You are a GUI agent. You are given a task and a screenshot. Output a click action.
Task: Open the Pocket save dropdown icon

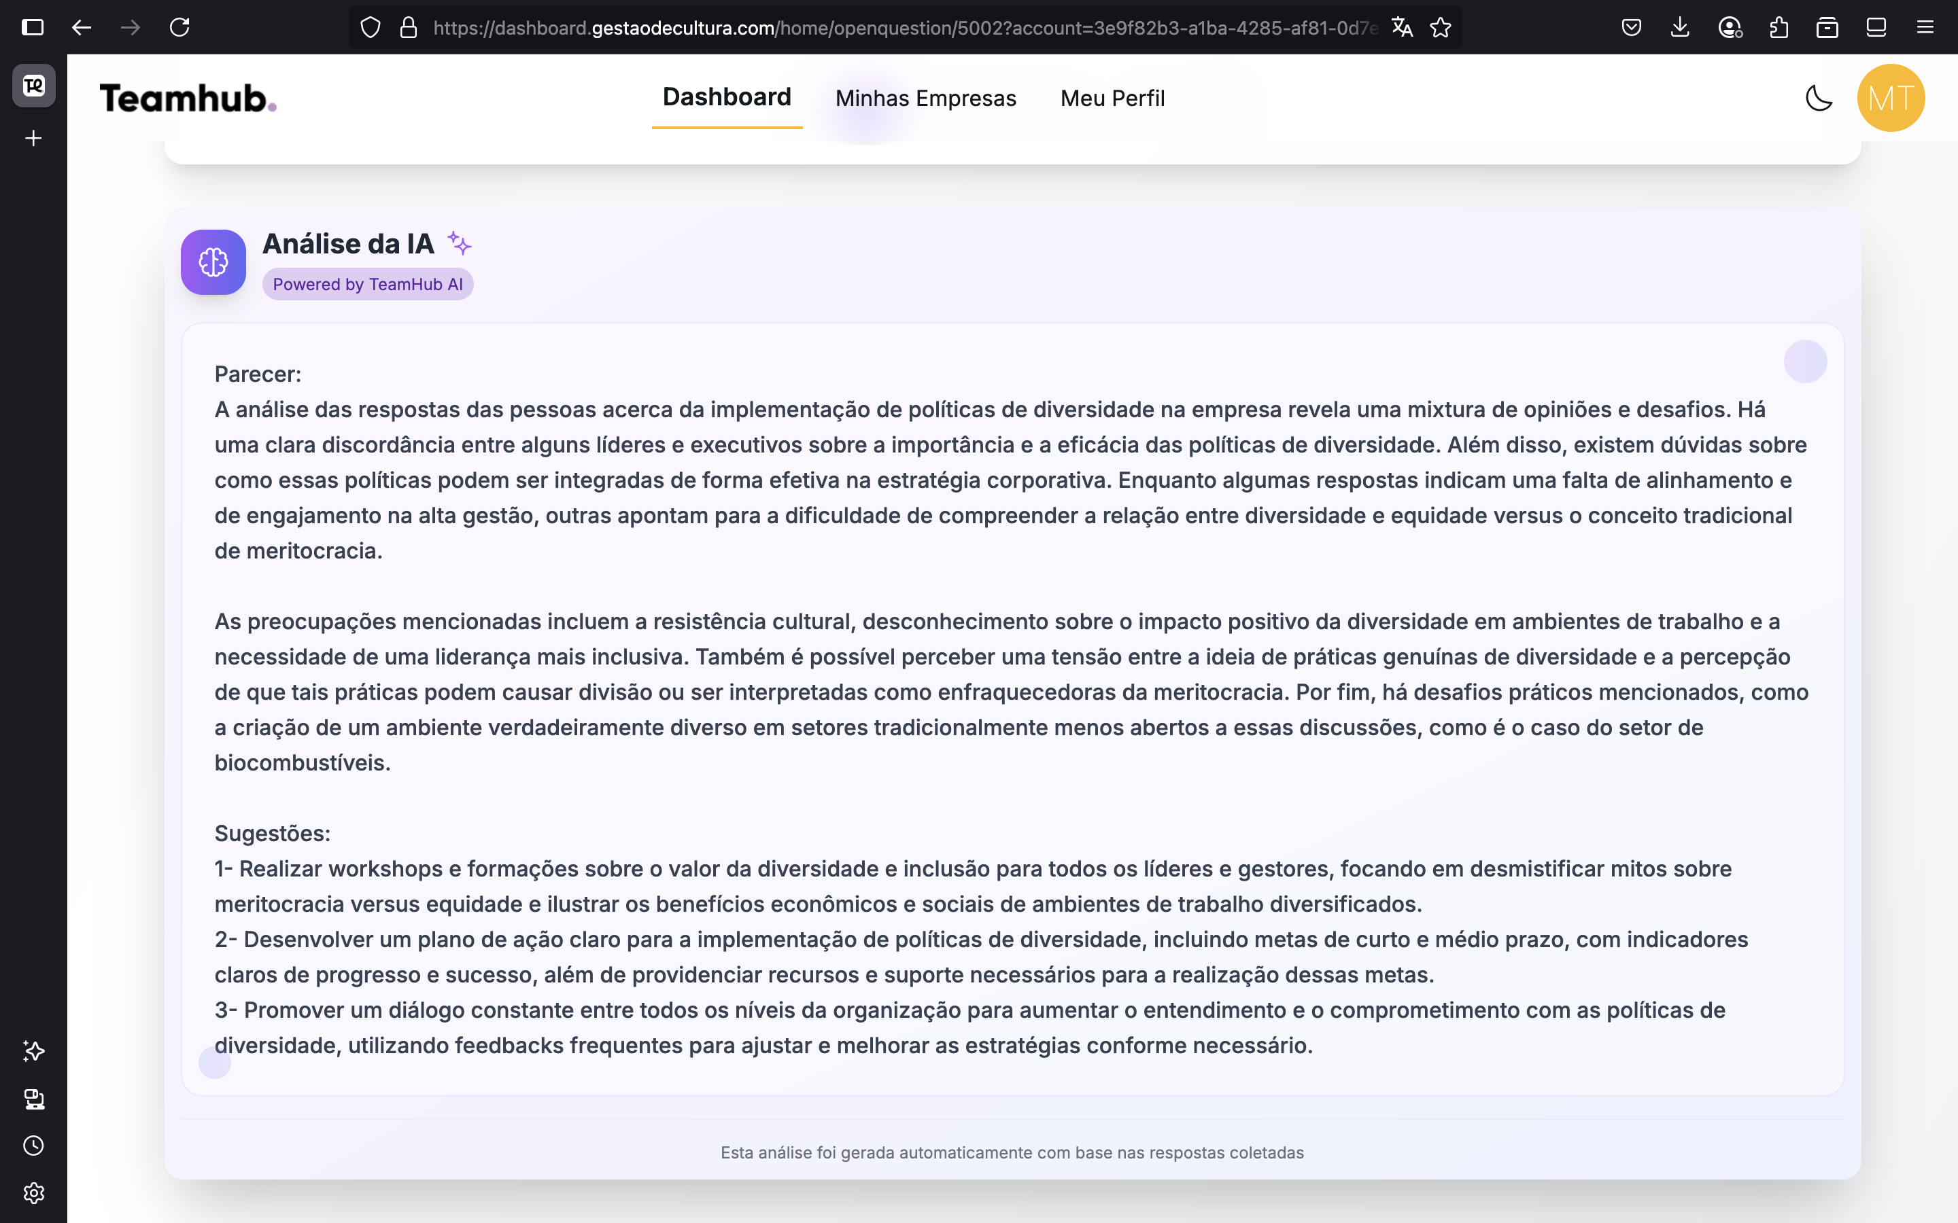tap(1632, 26)
